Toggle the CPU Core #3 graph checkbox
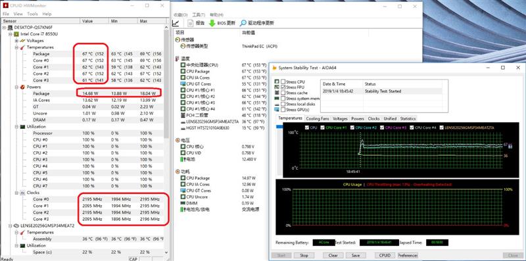 pyautogui.click(x=382, y=128)
